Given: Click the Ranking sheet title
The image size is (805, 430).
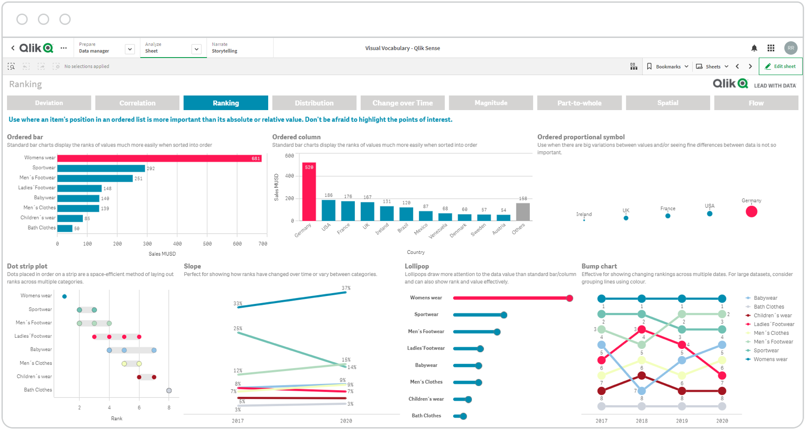Looking at the screenshot, I should 25,84.
